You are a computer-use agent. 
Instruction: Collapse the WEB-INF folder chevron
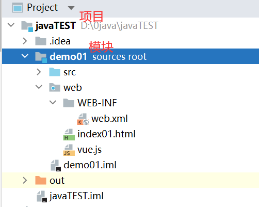coord(53,102)
